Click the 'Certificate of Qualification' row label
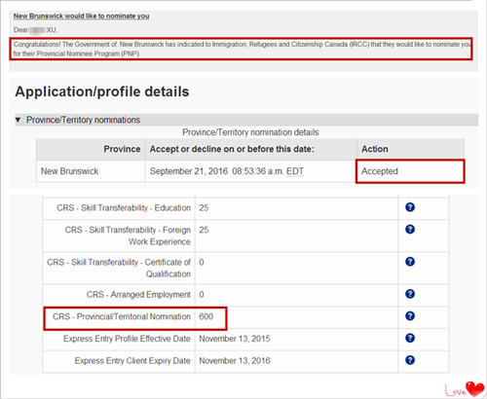The height and width of the screenshot is (399, 487). coord(119,268)
